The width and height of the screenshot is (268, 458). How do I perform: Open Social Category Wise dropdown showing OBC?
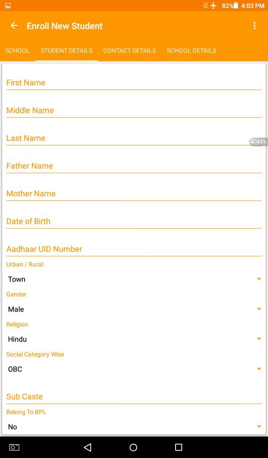[134, 369]
